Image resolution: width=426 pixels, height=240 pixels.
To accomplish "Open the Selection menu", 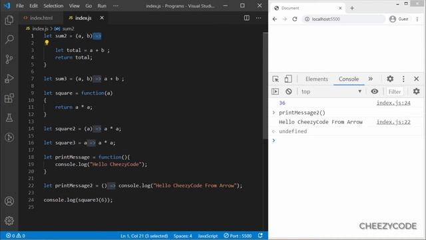I will [53, 6].
